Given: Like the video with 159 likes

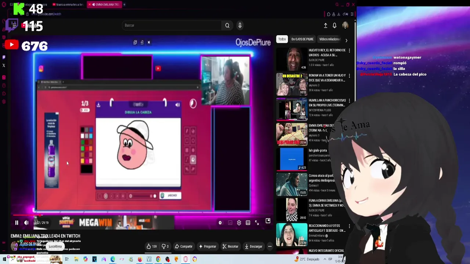Looking at the screenshot, I should point(152,246).
